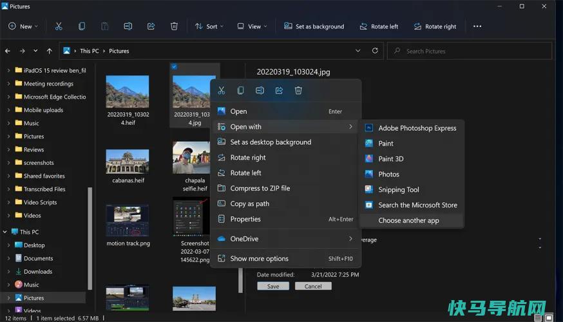Viewport: 563px width, 322px height.
Task: Go forward with the right arrow button
Action: click(23, 51)
